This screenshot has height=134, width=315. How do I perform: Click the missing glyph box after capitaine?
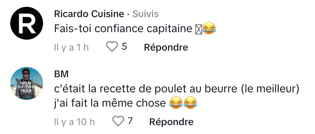tap(198, 29)
